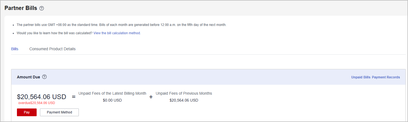Screen dimensions: 408x122
Task: Click the equals sign in the formula
Action: (x=74, y=97)
